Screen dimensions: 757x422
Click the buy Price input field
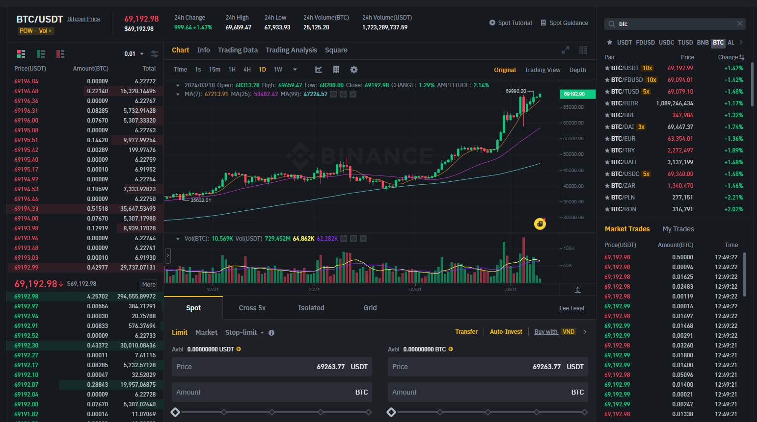pos(272,367)
